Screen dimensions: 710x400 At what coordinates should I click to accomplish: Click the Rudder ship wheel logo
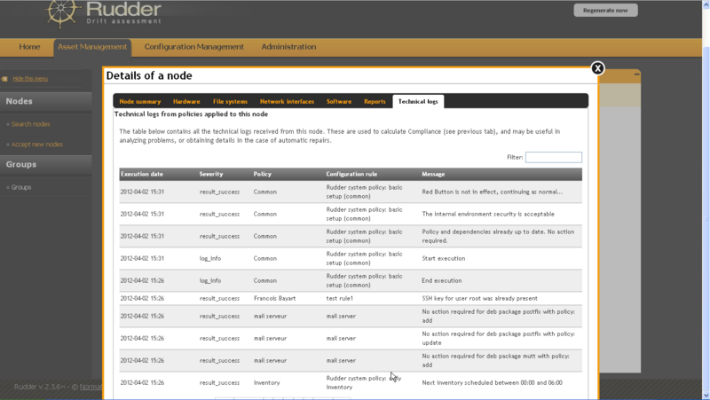[x=61, y=13]
